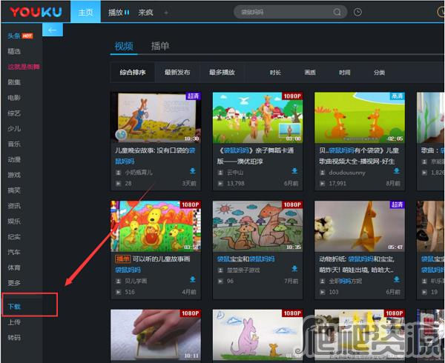The height and width of the screenshot is (363, 445).
Task: Open the two orange kangaroos thumbnail lasting 02:05
Action: pyautogui.click(x=360, y=117)
